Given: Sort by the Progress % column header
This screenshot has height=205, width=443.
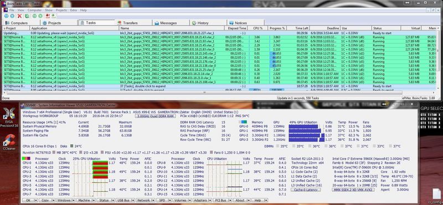Looking at the screenshot, I should point(277,28).
